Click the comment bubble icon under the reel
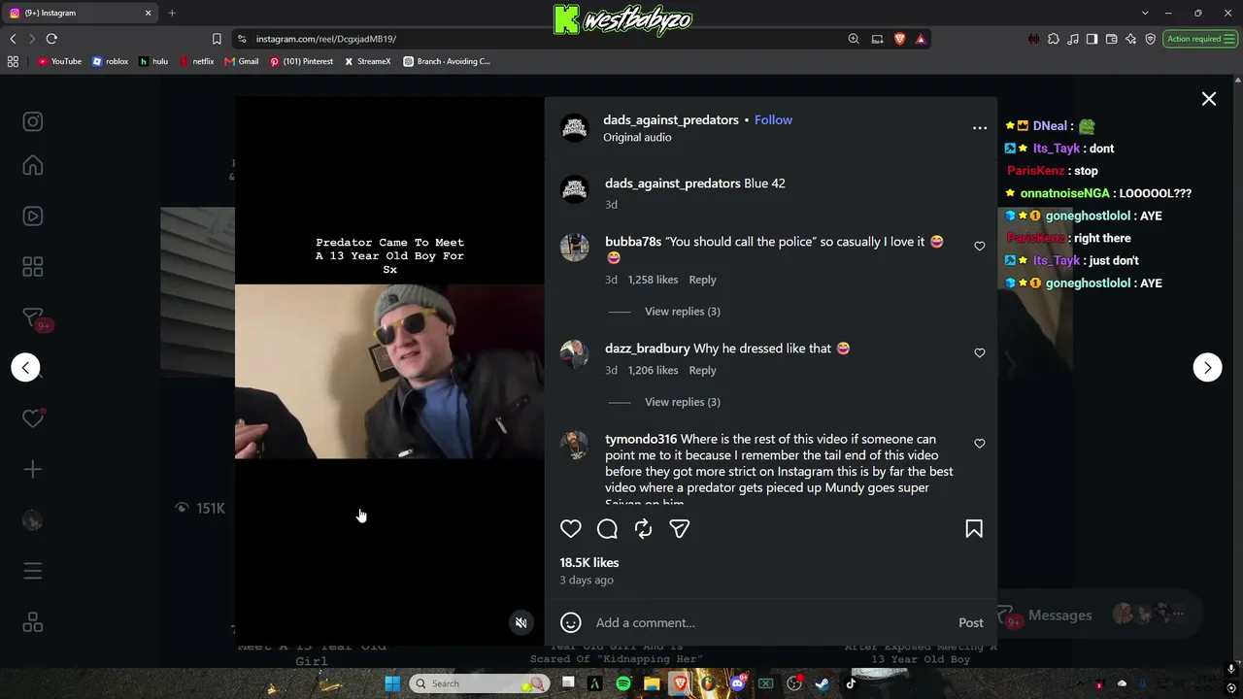 [607, 529]
